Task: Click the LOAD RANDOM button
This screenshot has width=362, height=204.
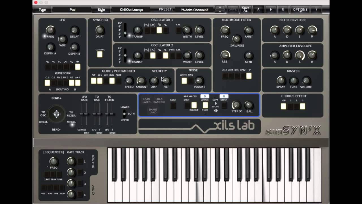Action: [x=159, y=101]
